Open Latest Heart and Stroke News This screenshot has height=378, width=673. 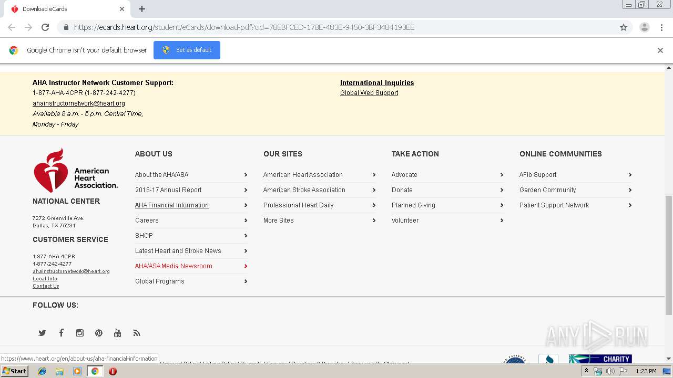pyautogui.click(x=178, y=251)
